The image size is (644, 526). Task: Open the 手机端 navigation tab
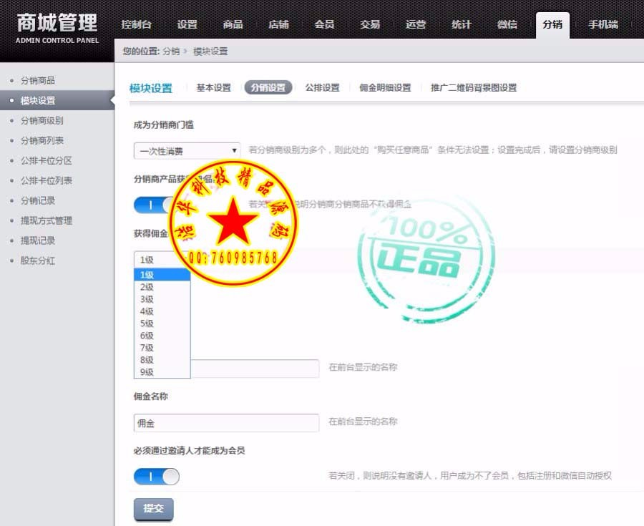(x=603, y=24)
